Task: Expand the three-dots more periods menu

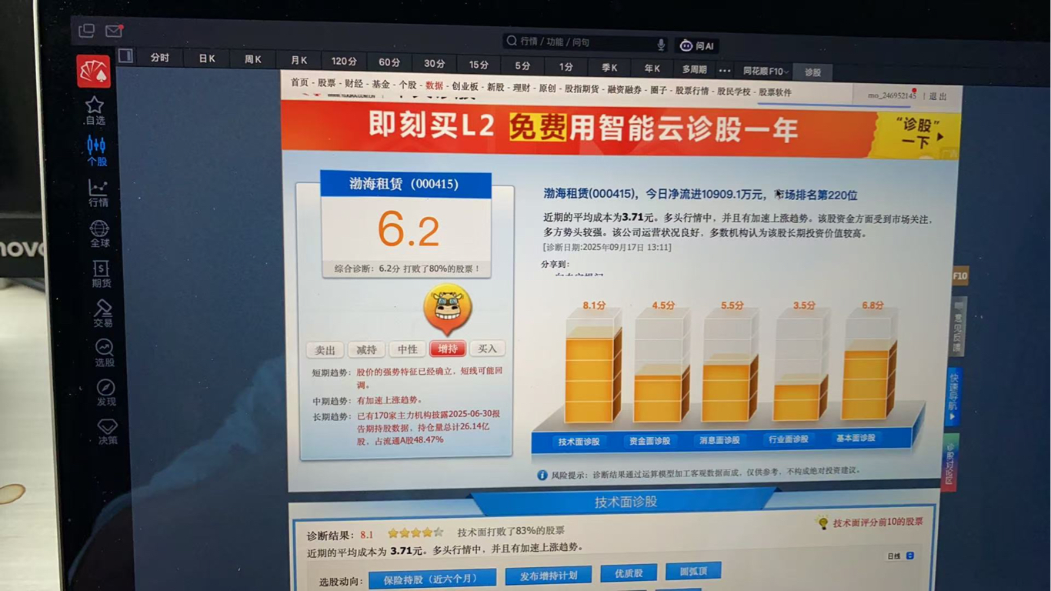Action: (724, 70)
